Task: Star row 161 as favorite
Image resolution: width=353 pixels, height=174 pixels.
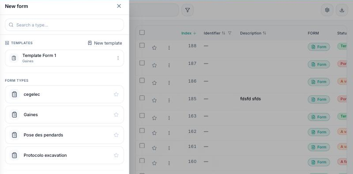Action: point(154,148)
